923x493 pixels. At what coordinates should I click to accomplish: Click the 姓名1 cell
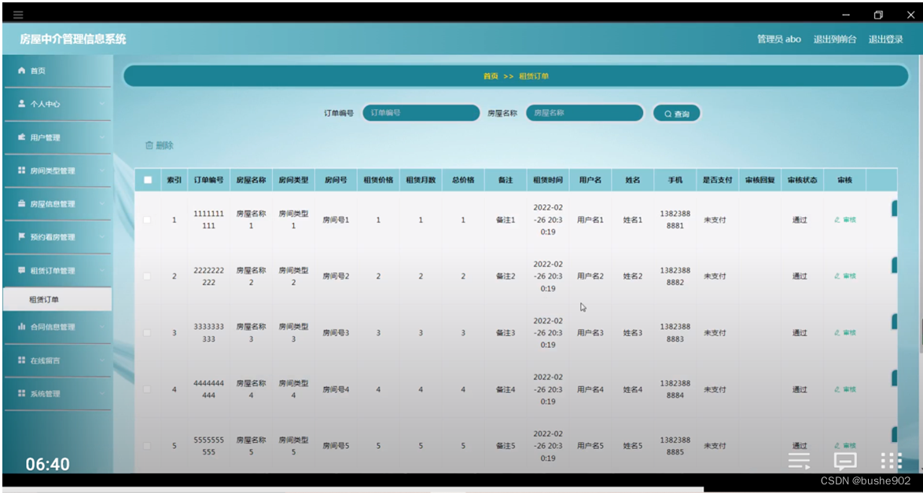[633, 220]
